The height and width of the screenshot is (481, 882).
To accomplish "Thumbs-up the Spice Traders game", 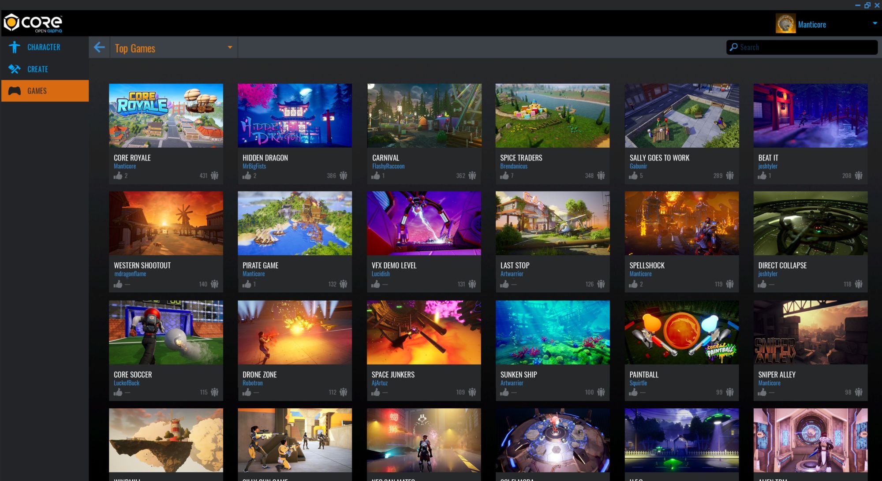I will [505, 175].
